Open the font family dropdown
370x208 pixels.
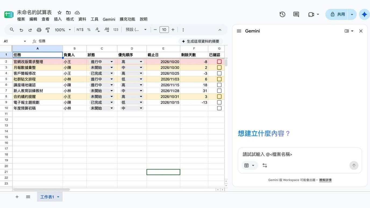point(136,30)
